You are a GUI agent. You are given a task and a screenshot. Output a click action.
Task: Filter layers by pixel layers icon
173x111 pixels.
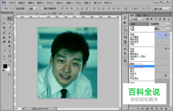(x=147, y=19)
